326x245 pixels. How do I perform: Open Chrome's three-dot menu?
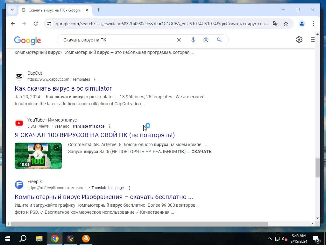tap(313, 24)
